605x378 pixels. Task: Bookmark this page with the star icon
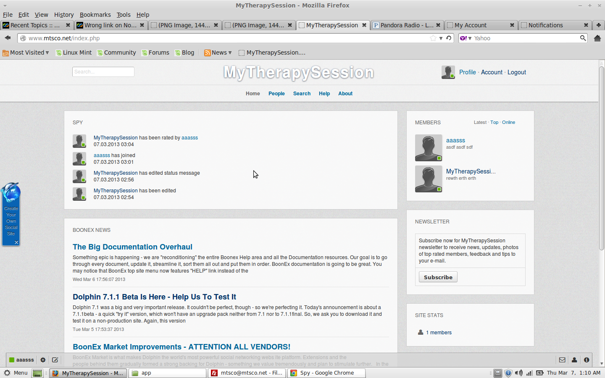[433, 38]
